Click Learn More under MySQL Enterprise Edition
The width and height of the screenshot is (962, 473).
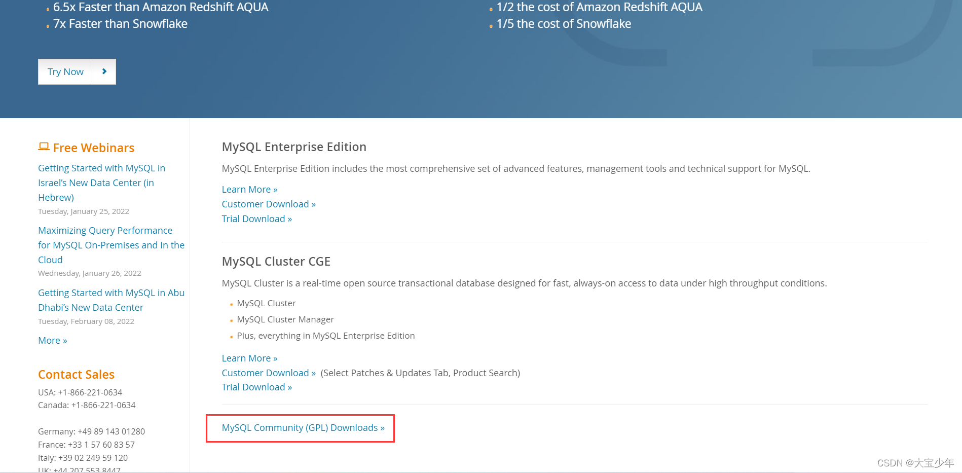click(249, 189)
